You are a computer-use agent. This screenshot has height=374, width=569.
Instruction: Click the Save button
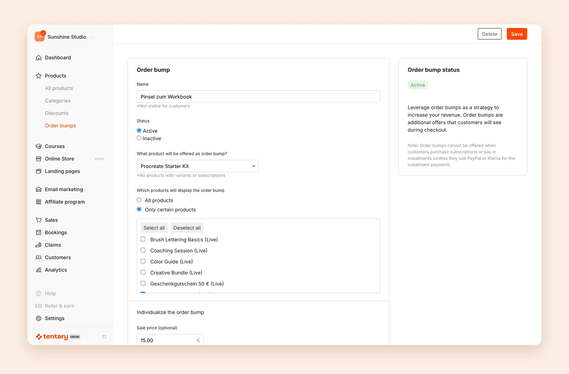[517, 34]
